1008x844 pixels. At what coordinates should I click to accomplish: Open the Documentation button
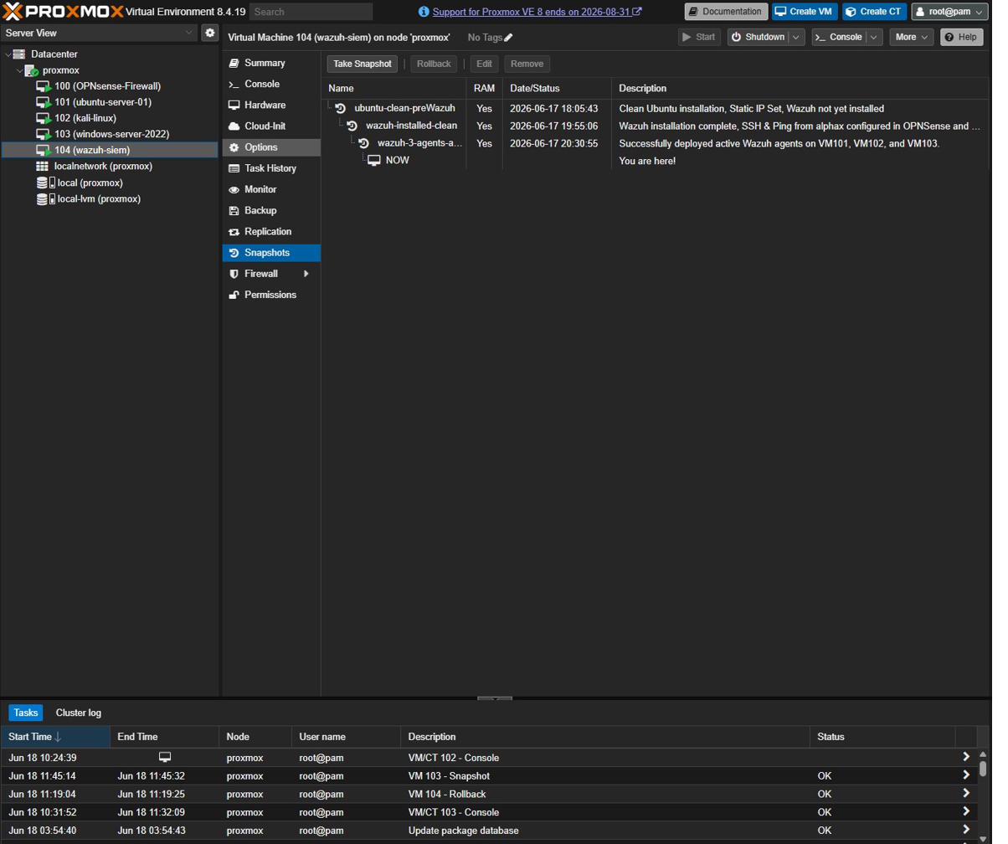(726, 12)
